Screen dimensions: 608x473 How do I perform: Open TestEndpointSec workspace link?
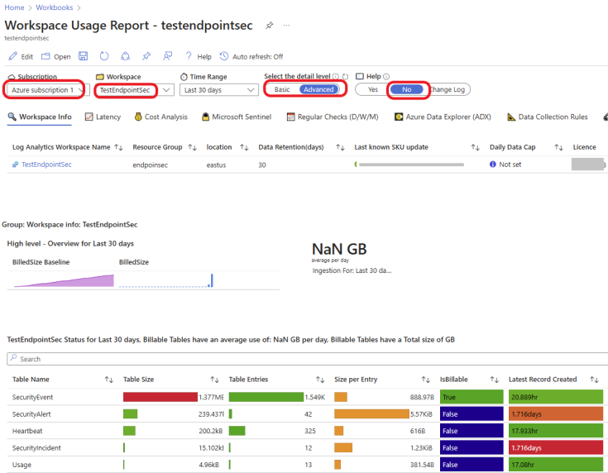(x=46, y=165)
